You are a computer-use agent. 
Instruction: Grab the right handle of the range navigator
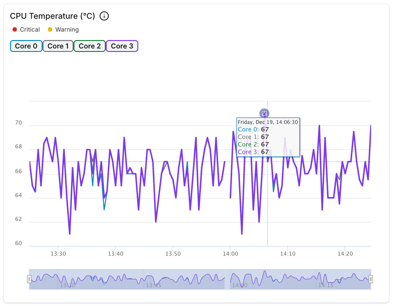click(370, 279)
